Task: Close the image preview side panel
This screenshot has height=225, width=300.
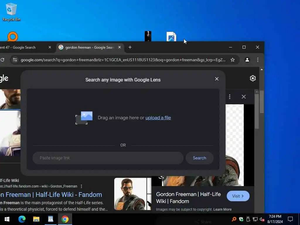Action: click(243, 97)
